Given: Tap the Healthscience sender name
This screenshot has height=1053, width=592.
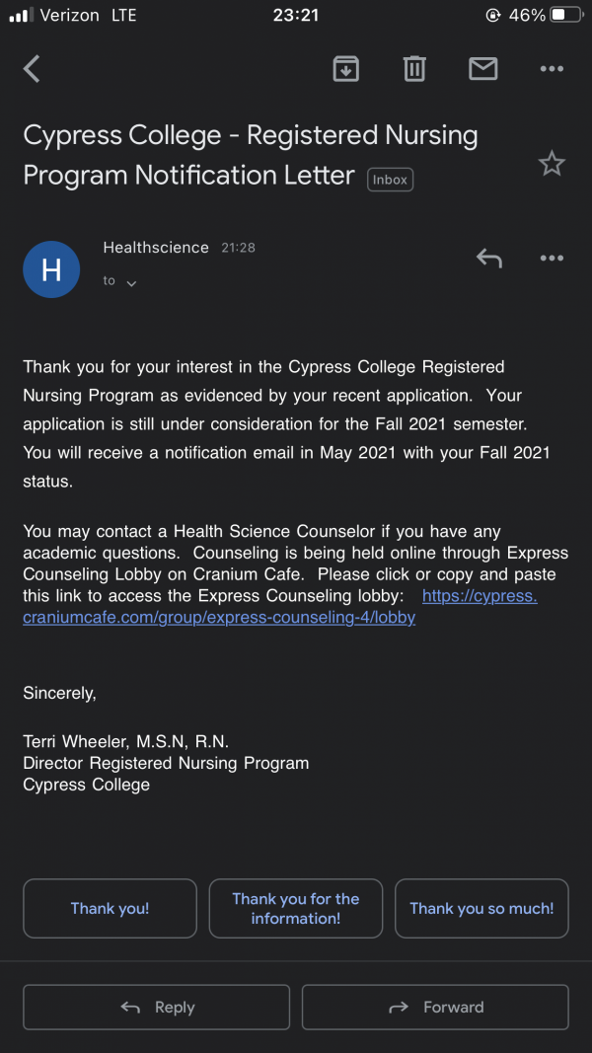Looking at the screenshot, I should click(156, 247).
